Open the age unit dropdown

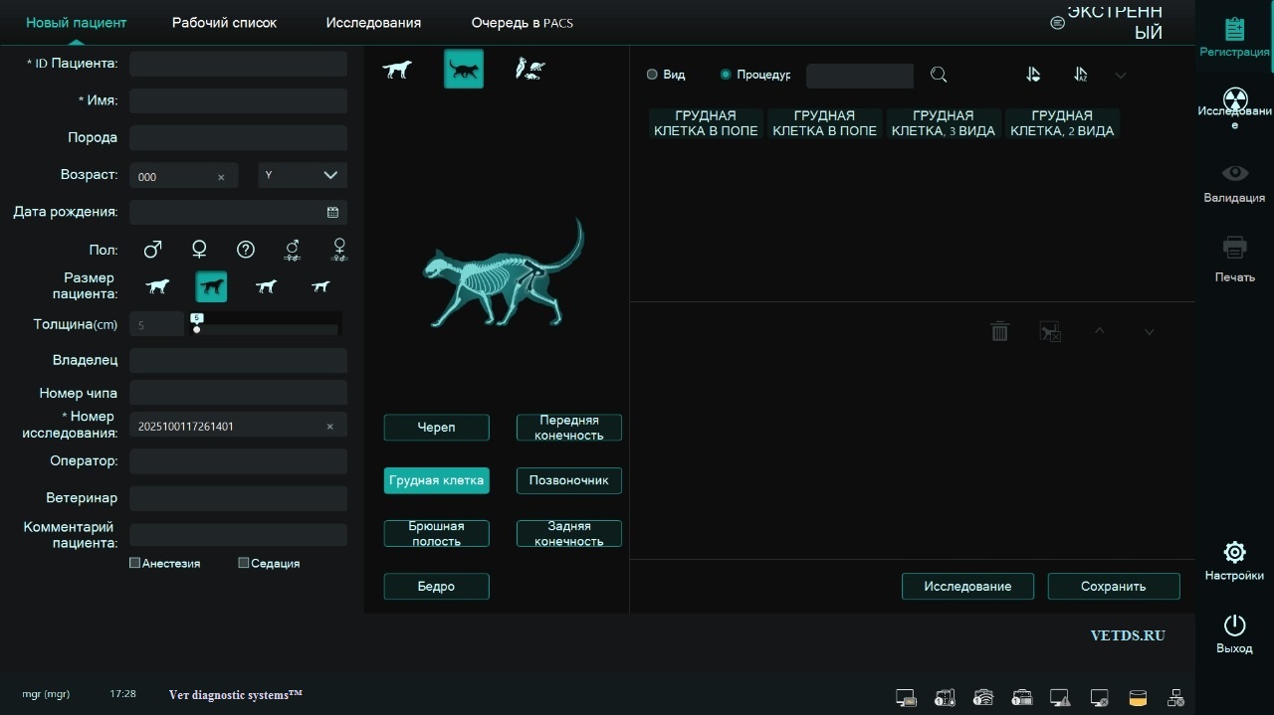point(303,175)
